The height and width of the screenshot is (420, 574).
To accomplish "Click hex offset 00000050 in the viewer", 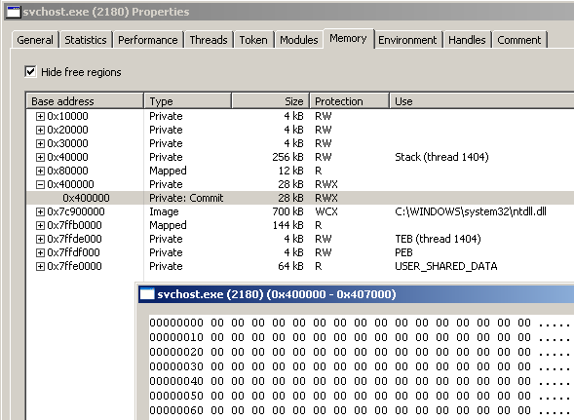I will point(176,396).
